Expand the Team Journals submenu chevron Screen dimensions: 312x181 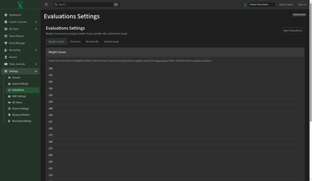[x=36, y=64]
